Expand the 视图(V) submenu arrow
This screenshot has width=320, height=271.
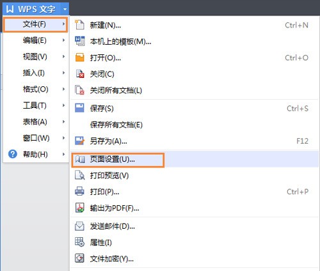pyautogui.click(x=63, y=56)
